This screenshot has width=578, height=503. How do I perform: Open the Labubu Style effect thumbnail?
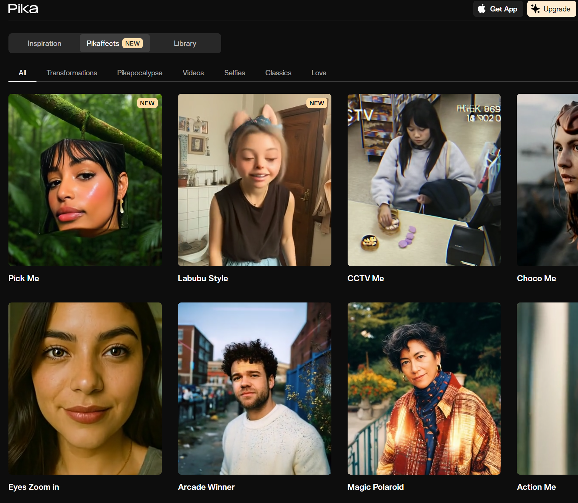coord(255,180)
